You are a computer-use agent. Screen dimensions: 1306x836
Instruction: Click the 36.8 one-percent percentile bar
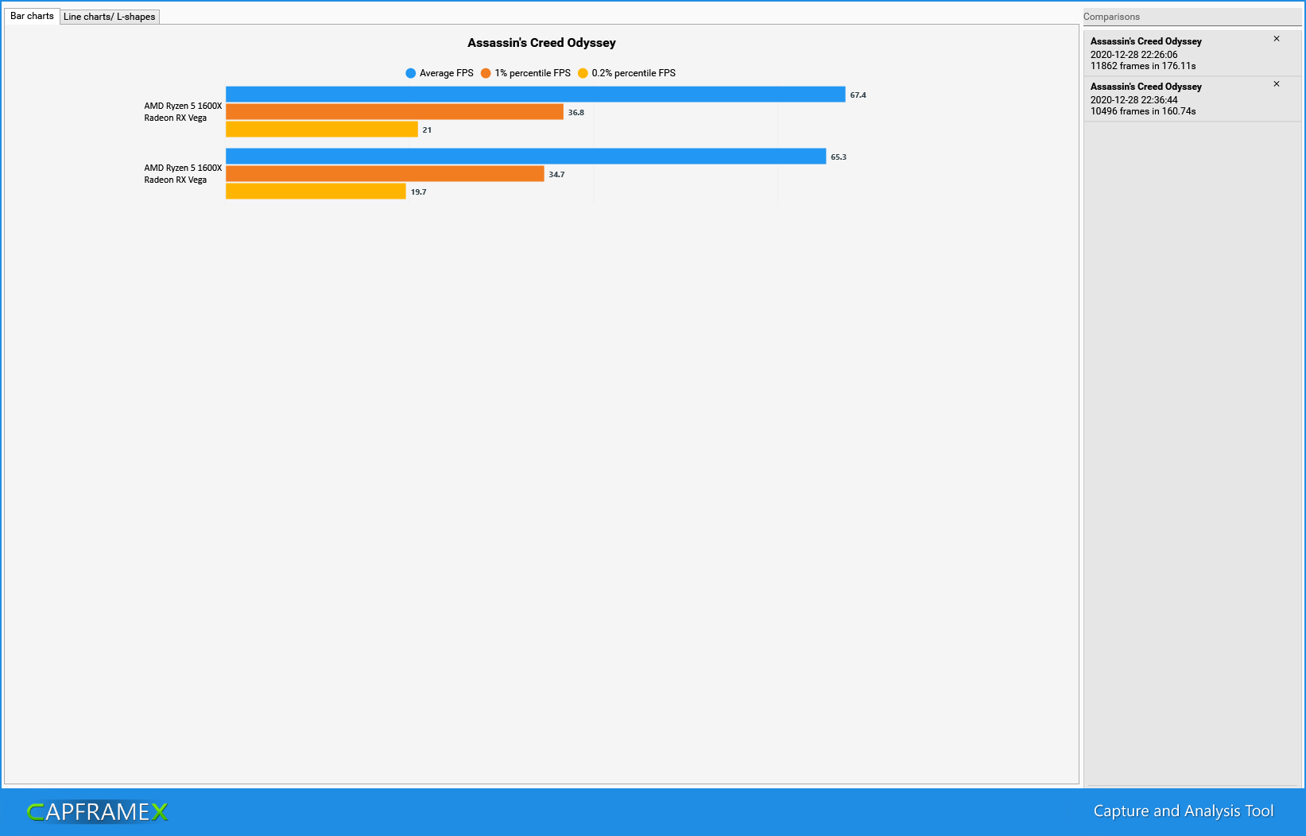point(395,112)
